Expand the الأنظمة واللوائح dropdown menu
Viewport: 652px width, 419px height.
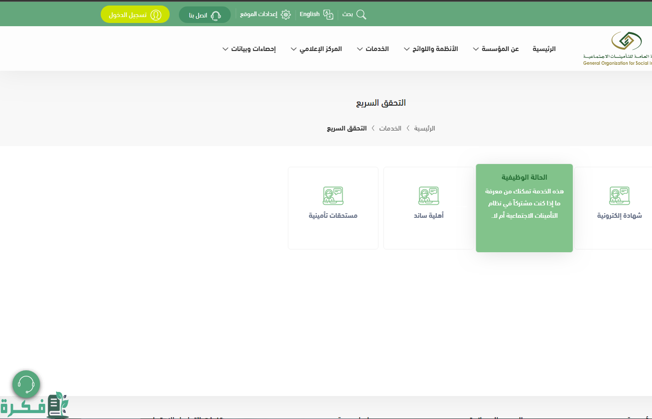click(x=431, y=49)
